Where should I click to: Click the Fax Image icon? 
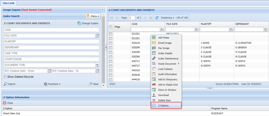(x=154, y=48)
